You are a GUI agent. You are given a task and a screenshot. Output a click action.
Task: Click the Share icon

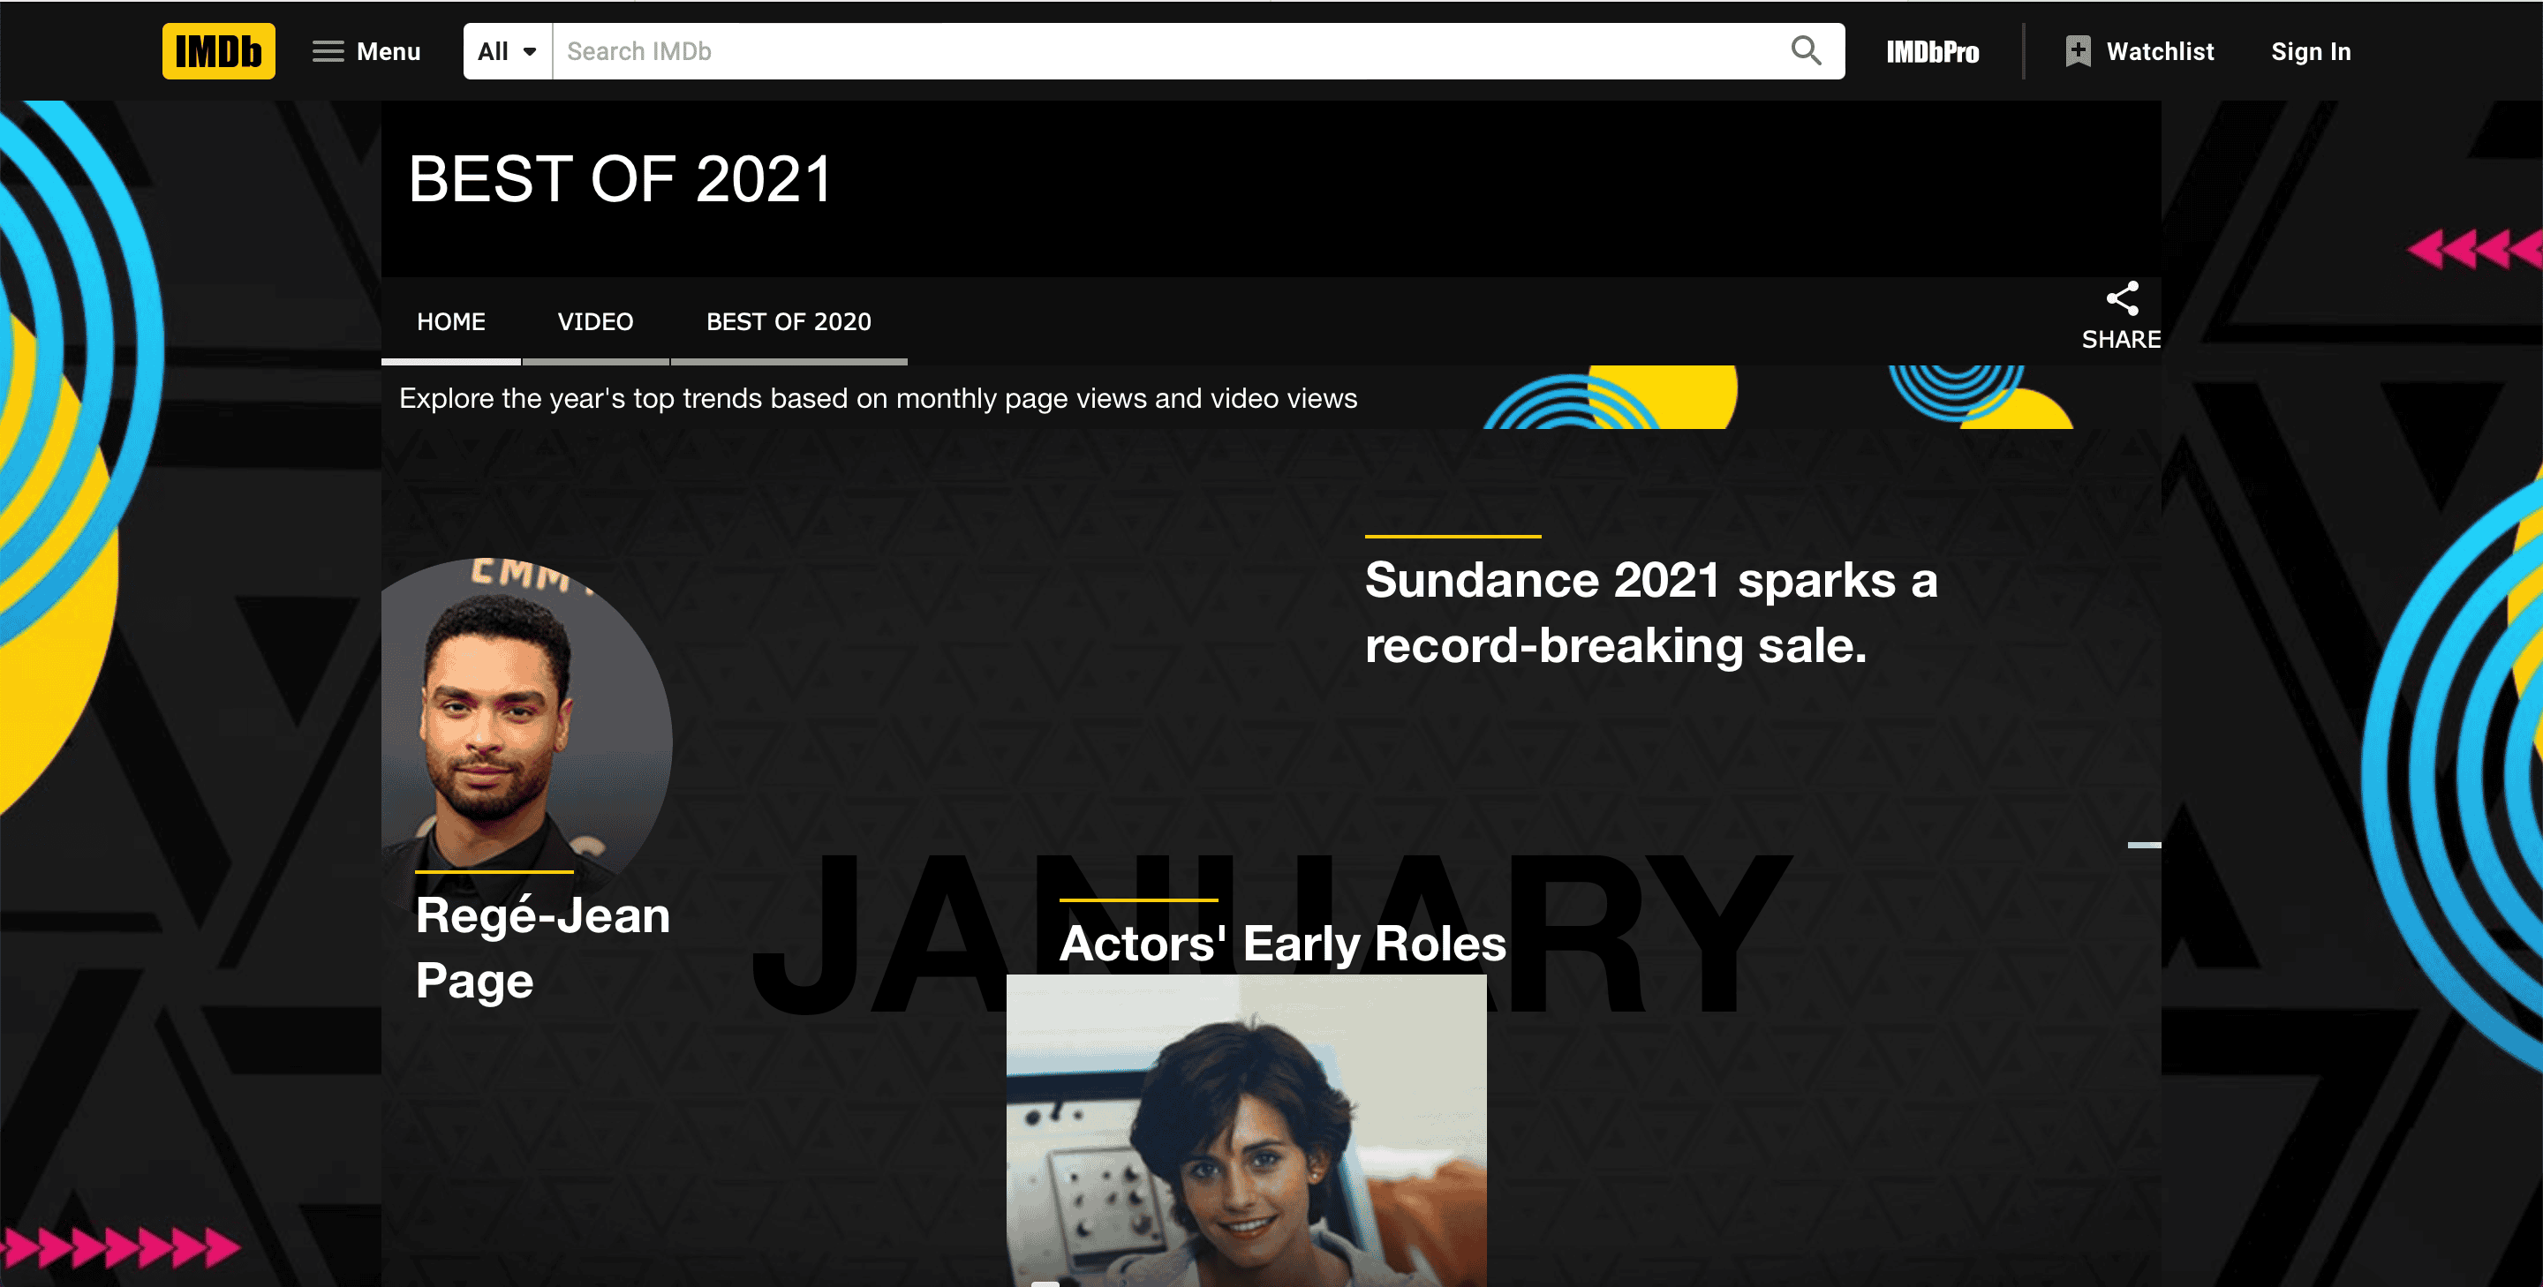pos(2122,298)
